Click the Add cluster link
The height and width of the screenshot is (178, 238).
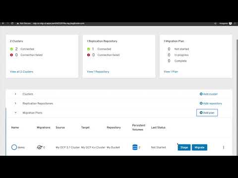pyautogui.click(x=209, y=94)
